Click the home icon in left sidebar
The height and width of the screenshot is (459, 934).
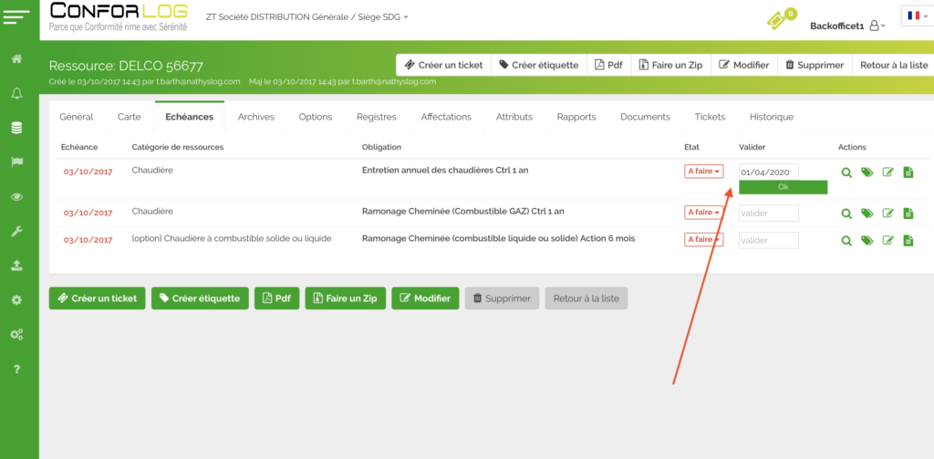click(16, 59)
